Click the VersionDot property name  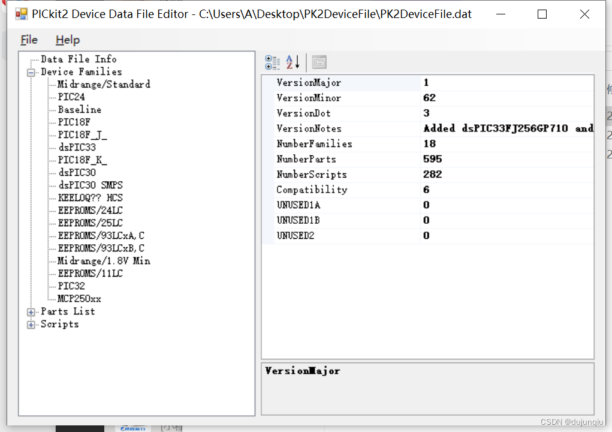tap(304, 113)
